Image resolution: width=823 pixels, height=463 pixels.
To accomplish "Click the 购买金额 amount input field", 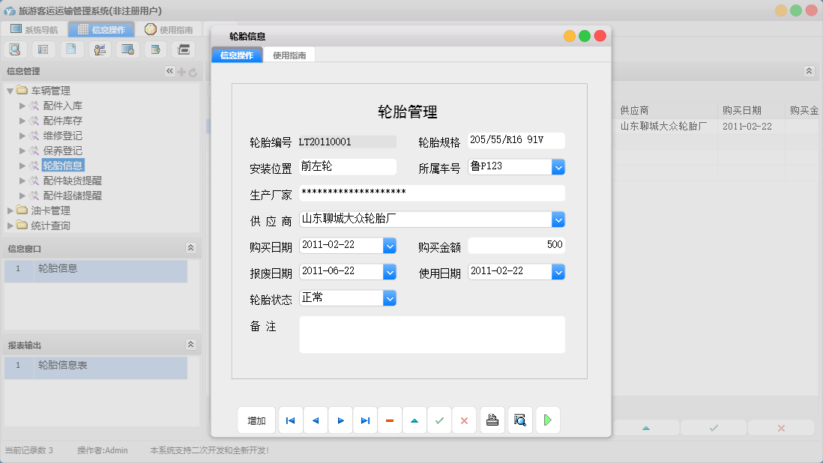I will tap(517, 245).
